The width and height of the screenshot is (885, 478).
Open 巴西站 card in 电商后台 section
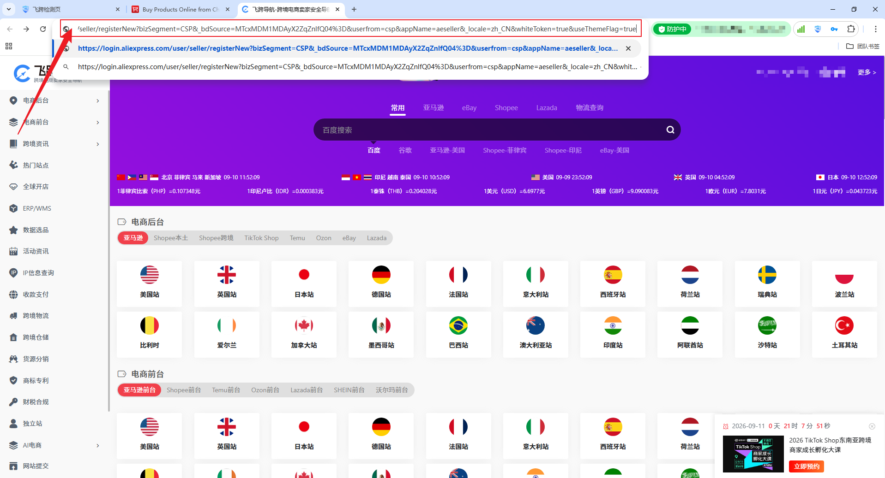[458, 335]
